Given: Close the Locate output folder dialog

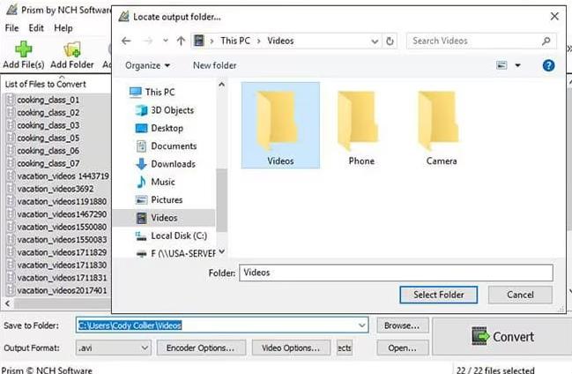Looking at the screenshot, I should 554,17.
